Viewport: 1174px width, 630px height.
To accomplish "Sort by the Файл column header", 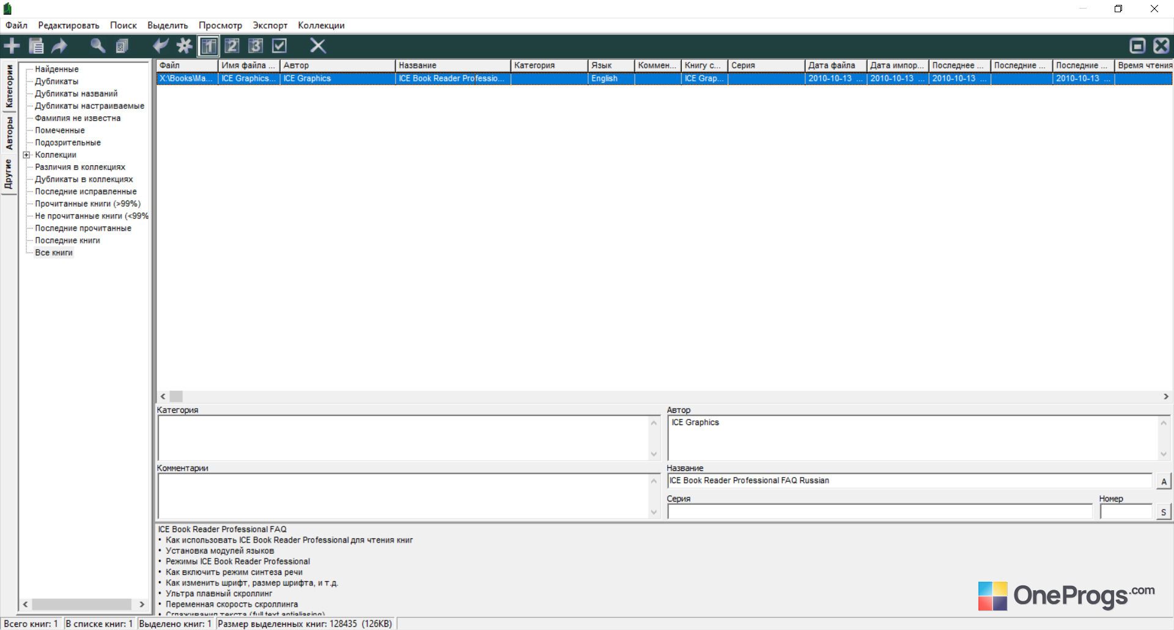I will pyautogui.click(x=187, y=65).
